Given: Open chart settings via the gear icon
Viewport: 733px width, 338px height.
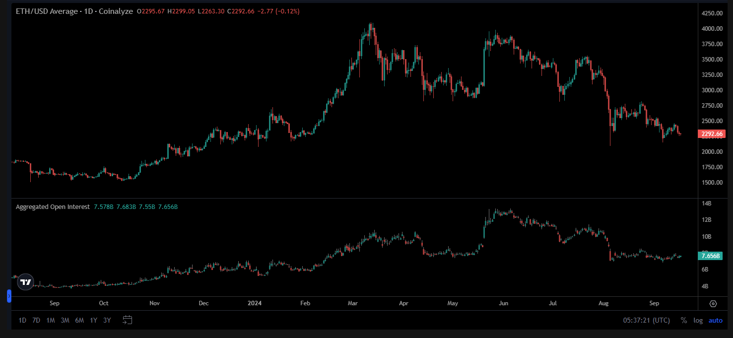Looking at the screenshot, I should pyautogui.click(x=713, y=303).
